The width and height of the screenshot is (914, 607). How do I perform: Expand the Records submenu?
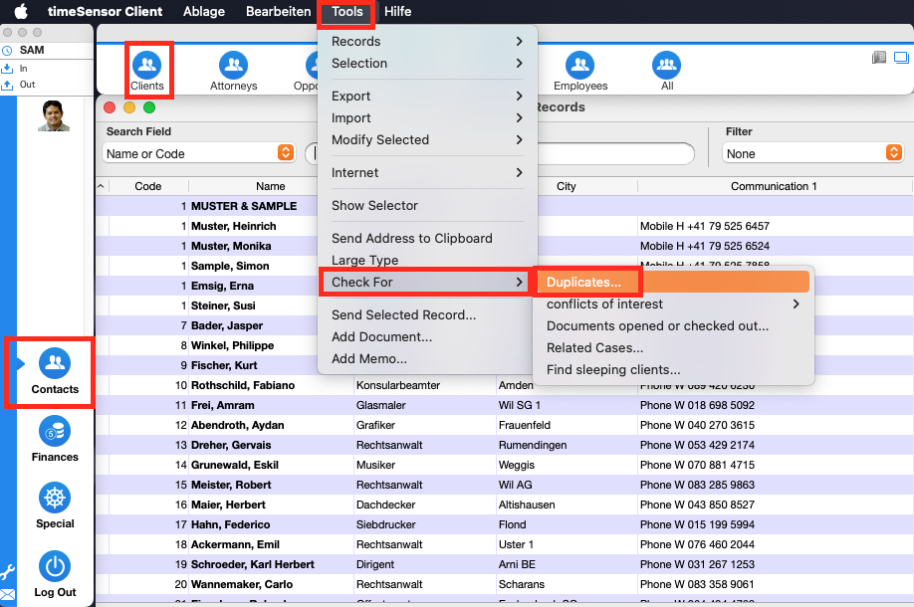point(427,42)
